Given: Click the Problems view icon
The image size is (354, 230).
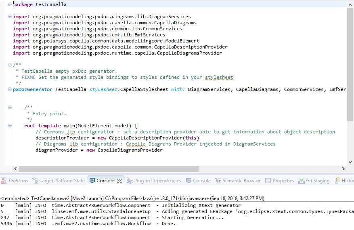Looking at the screenshot, I should pyautogui.click(x=4, y=181).
